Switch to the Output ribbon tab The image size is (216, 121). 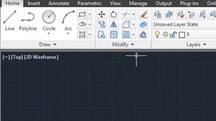[x=164, y=3]
